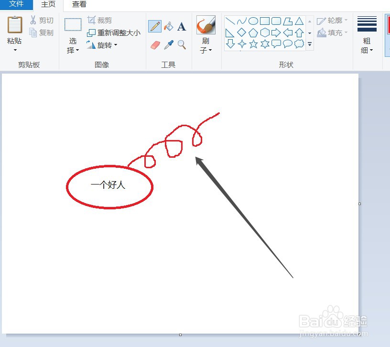Screen dimensions: 390x347
Task: Select the Fill with color bucket tool
Action: [x=169, y=26]
